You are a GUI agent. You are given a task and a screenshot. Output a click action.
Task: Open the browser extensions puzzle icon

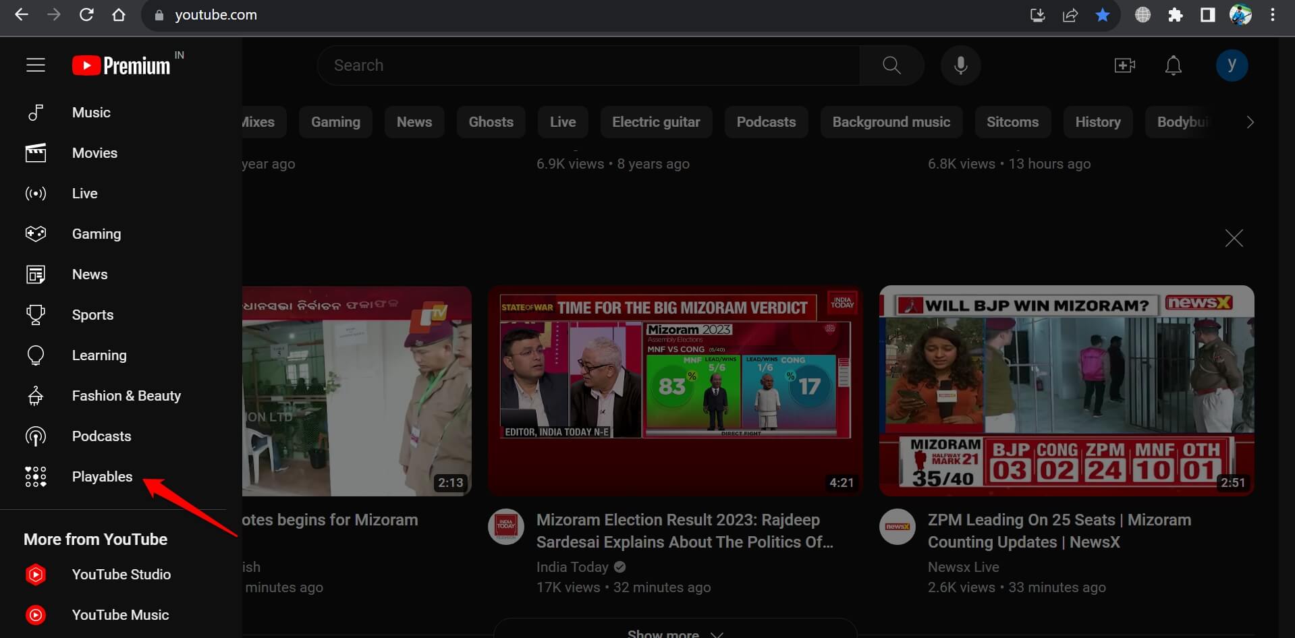click(x=1176, y=15)
